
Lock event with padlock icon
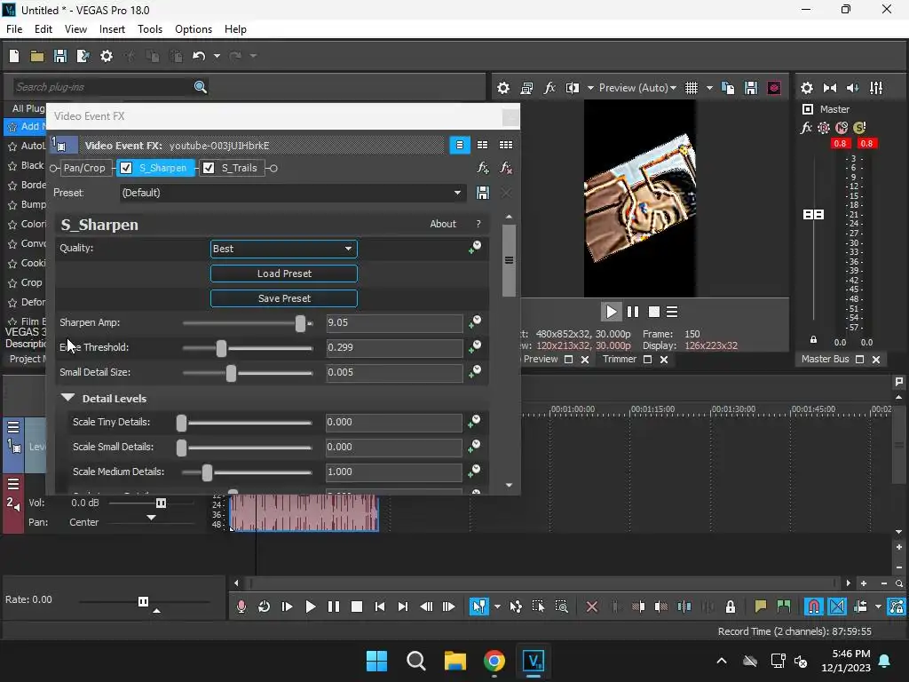pos(731,607)
